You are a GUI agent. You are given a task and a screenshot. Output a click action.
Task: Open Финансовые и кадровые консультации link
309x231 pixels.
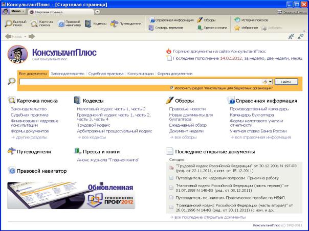coord(34,123)
